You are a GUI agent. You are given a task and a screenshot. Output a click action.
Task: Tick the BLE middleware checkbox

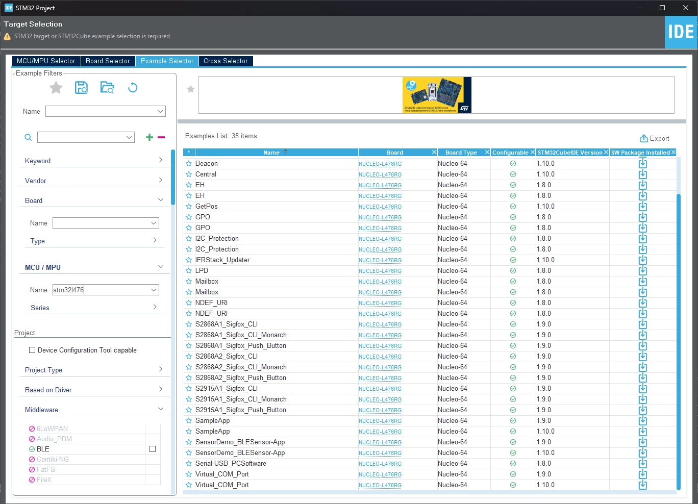[x=152, y=449]
